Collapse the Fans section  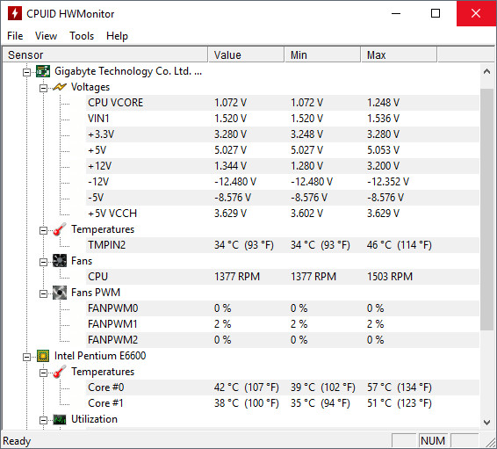[43, 262]
